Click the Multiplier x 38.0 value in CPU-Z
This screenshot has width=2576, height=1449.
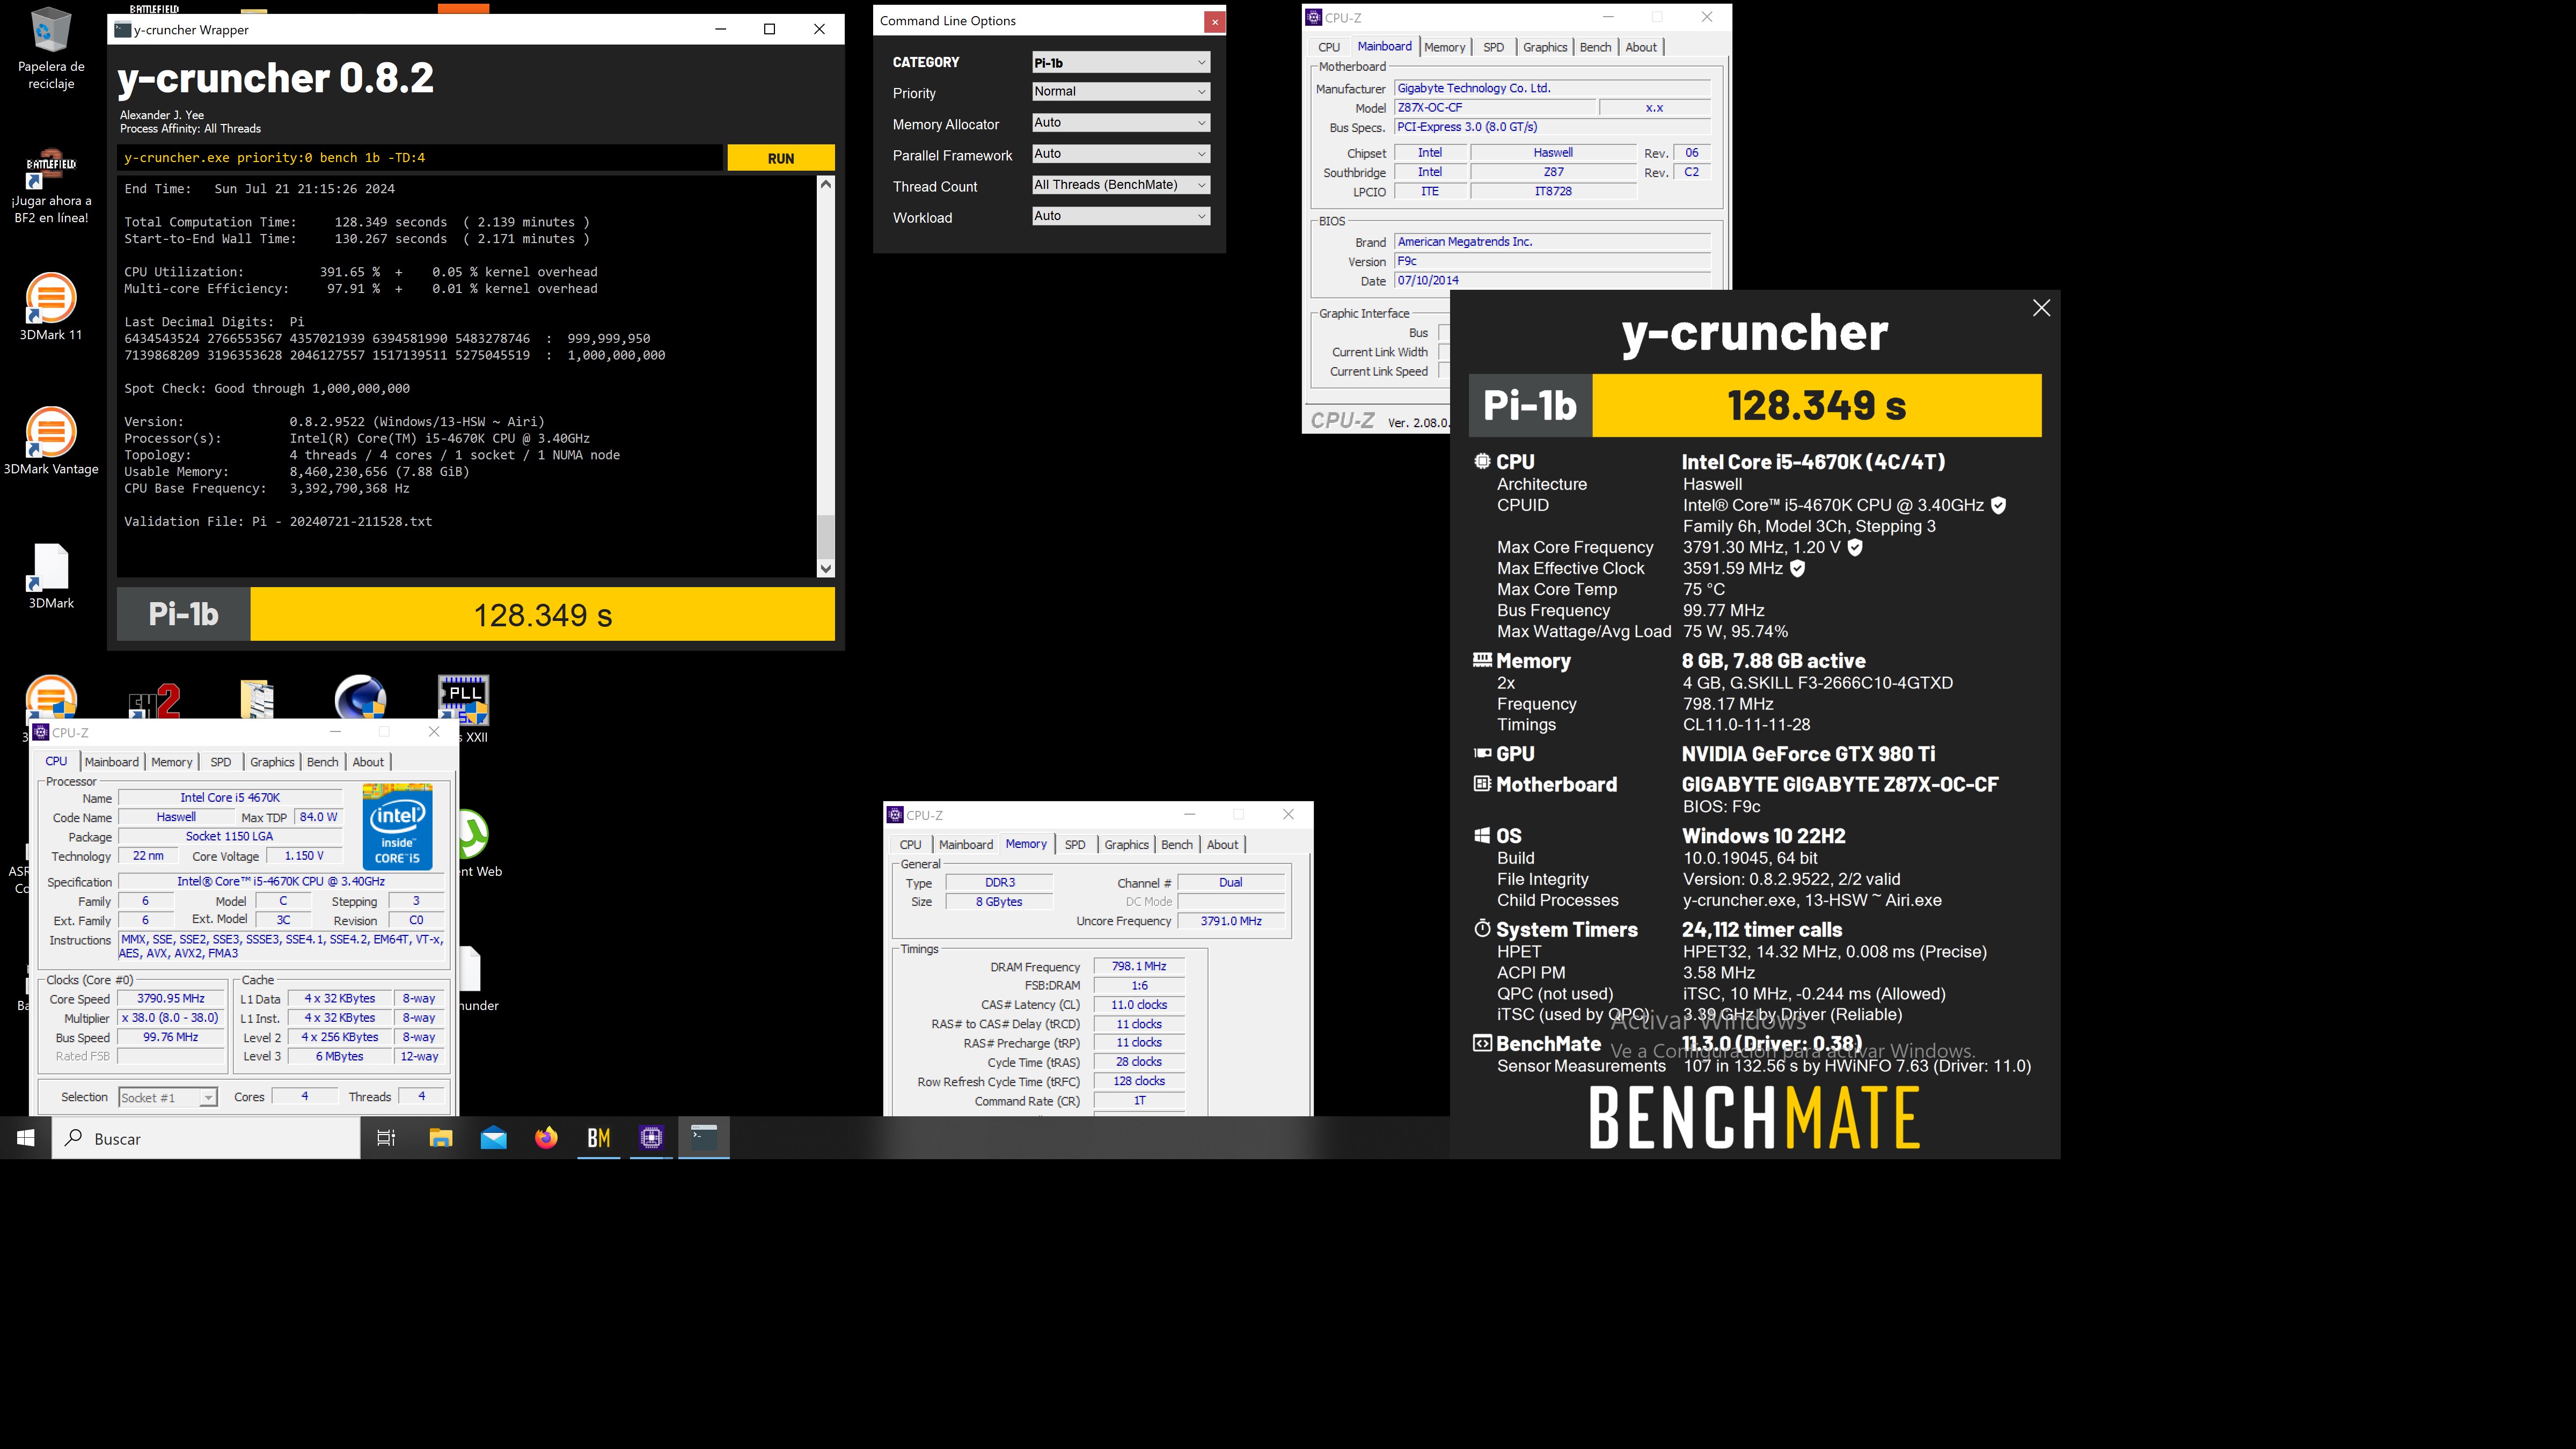click(x=171, y=1018)
